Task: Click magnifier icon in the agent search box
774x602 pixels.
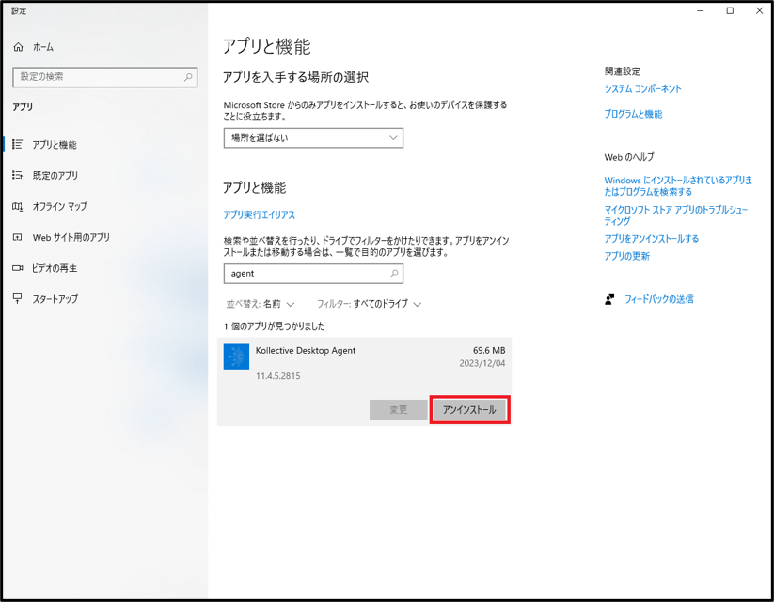Action: 394,274
